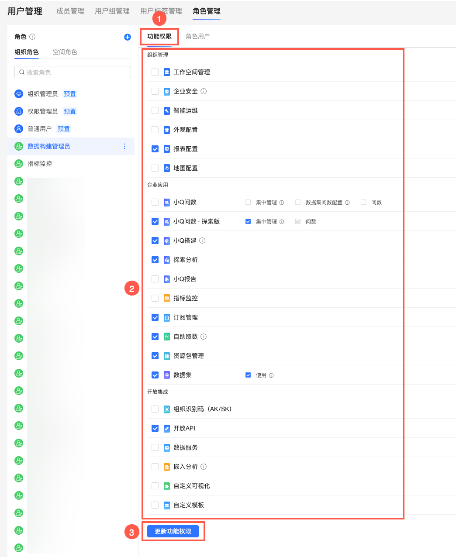Select the 组织角色 tab
The image size is (456, 557).
[27, 52]
